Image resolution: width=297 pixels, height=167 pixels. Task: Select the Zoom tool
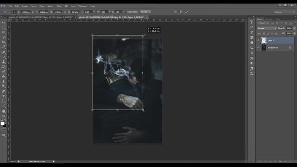click(x=3, y=116)
